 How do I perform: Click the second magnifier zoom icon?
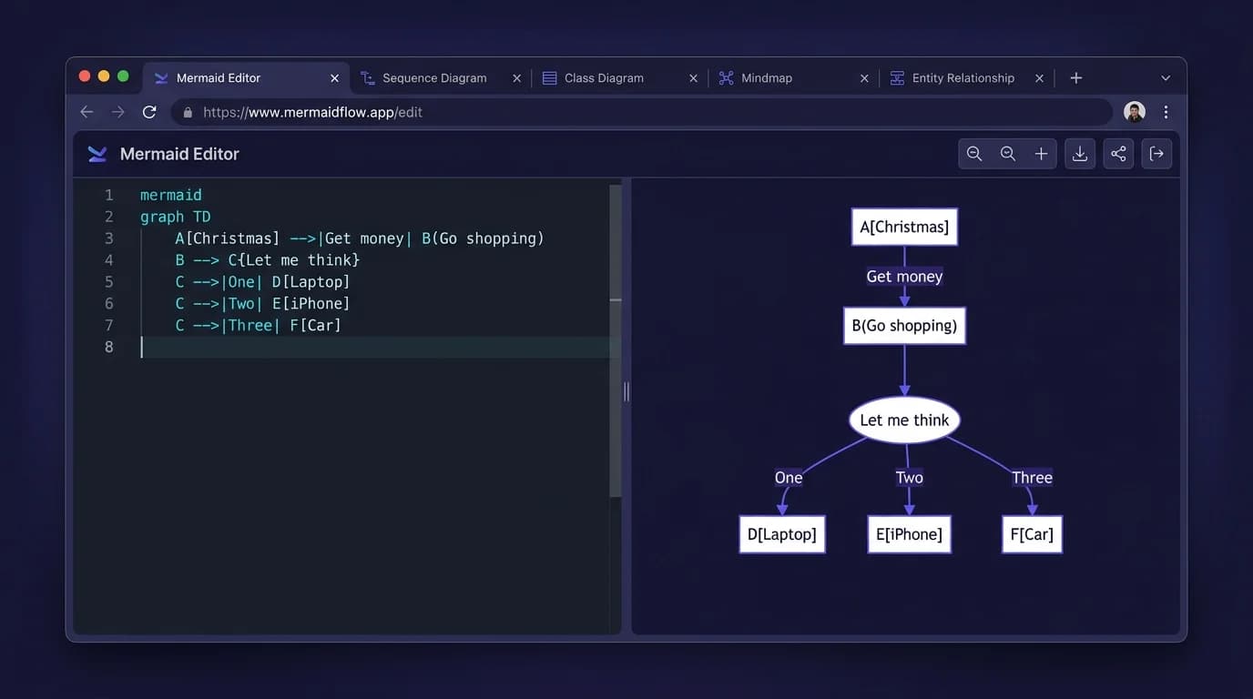[1008, 154]
